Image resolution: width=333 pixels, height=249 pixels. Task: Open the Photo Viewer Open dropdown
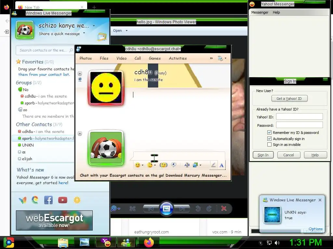[127, 31]
